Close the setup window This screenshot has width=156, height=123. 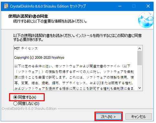click(148, 6)
